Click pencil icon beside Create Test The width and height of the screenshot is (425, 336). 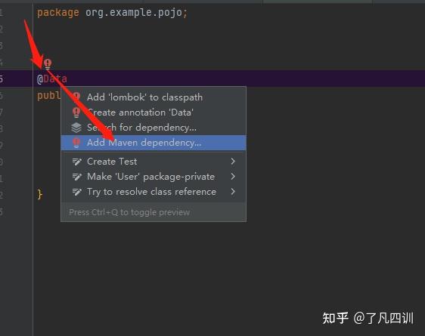point(76,162)
